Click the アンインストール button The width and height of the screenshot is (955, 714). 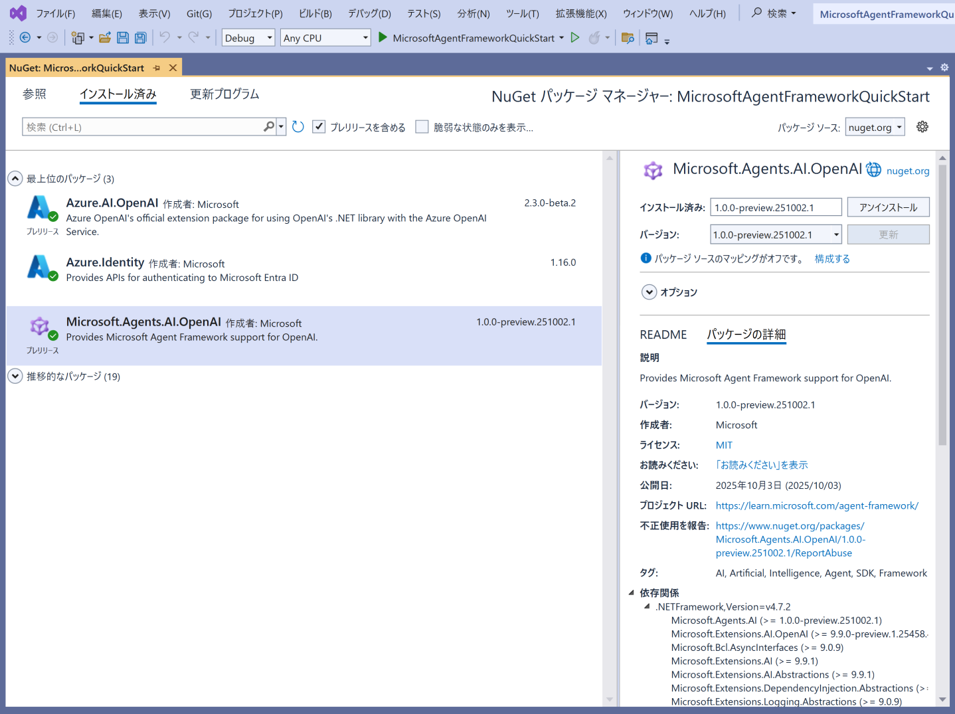(888, 207)
